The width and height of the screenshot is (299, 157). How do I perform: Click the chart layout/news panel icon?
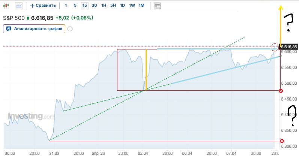pyautogui.click(x=158, y=6)
